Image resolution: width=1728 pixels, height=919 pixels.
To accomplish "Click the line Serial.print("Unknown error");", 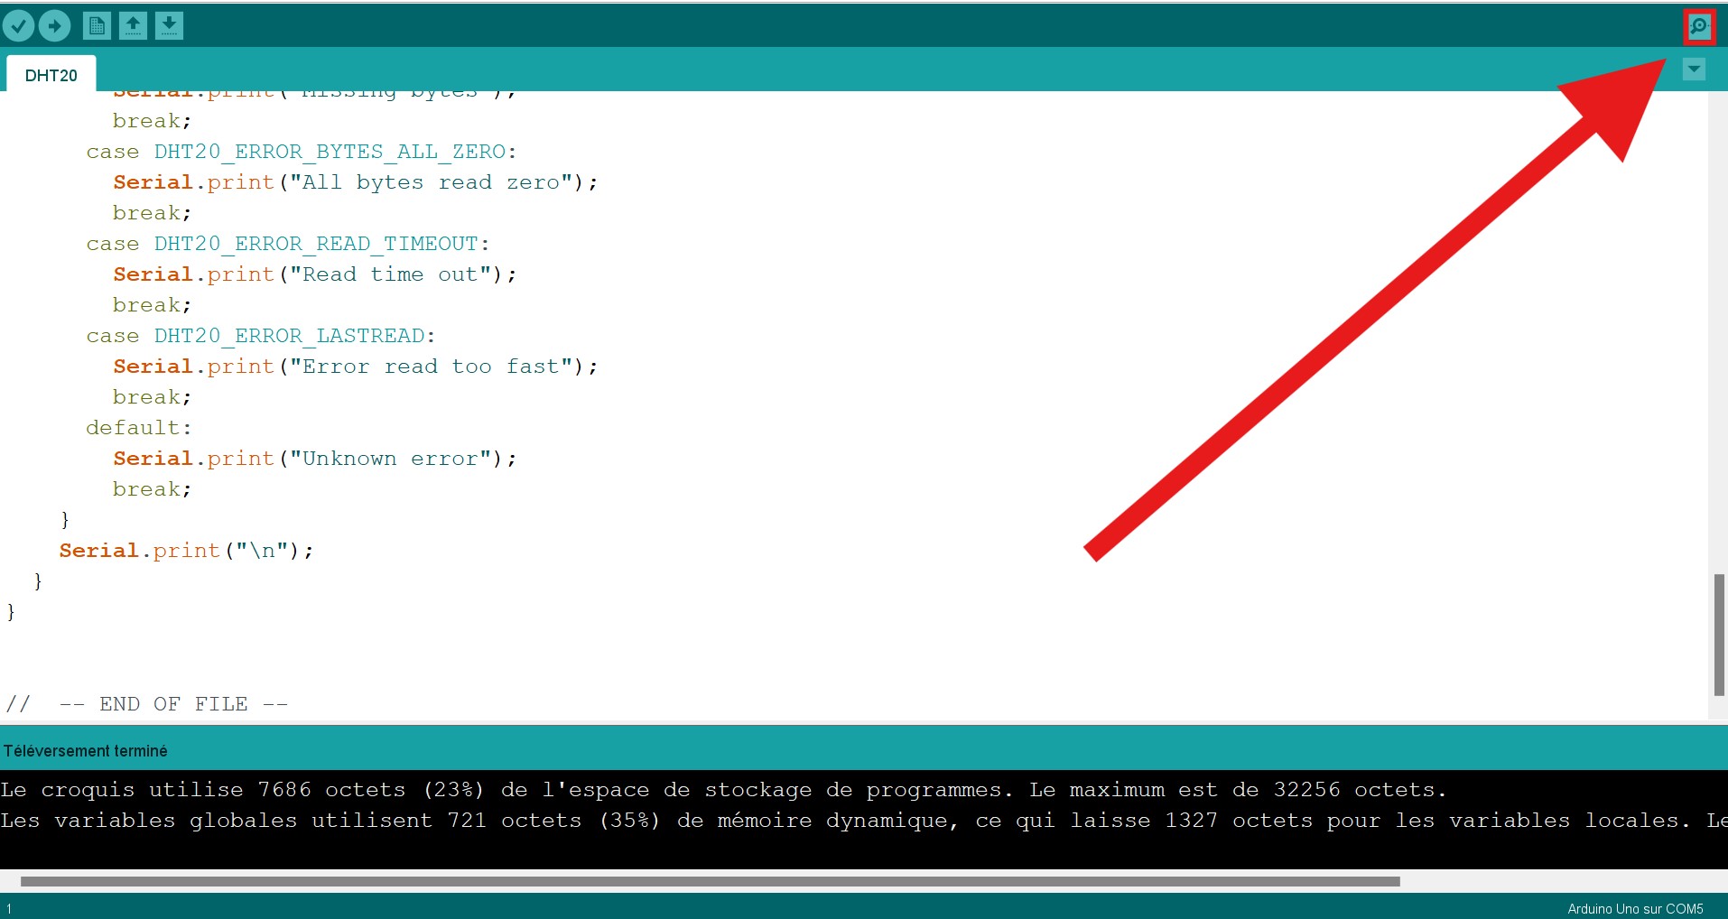I will [315, 459].
